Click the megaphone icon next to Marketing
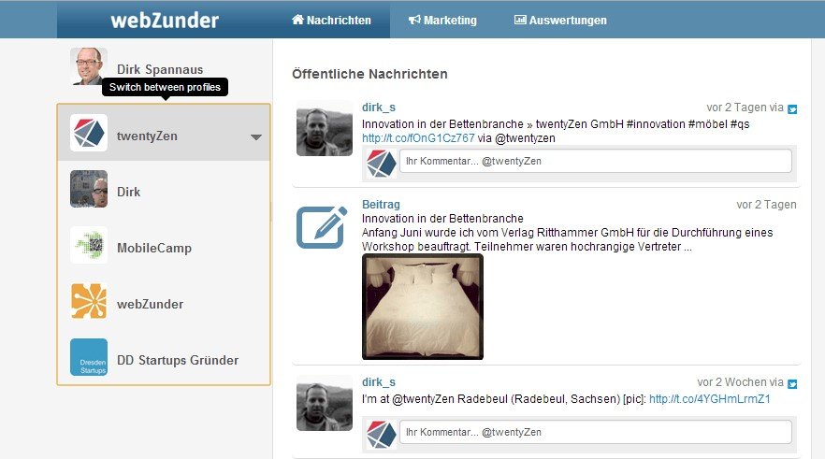Viewport: 825px width, 459px height. [414, 20]
